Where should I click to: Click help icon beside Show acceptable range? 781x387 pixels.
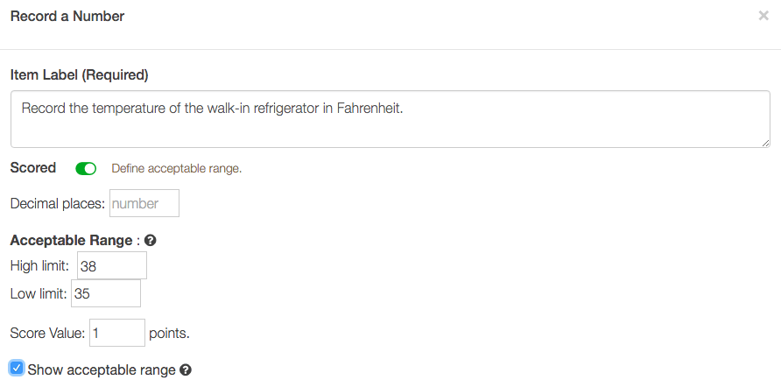point(186,370)
